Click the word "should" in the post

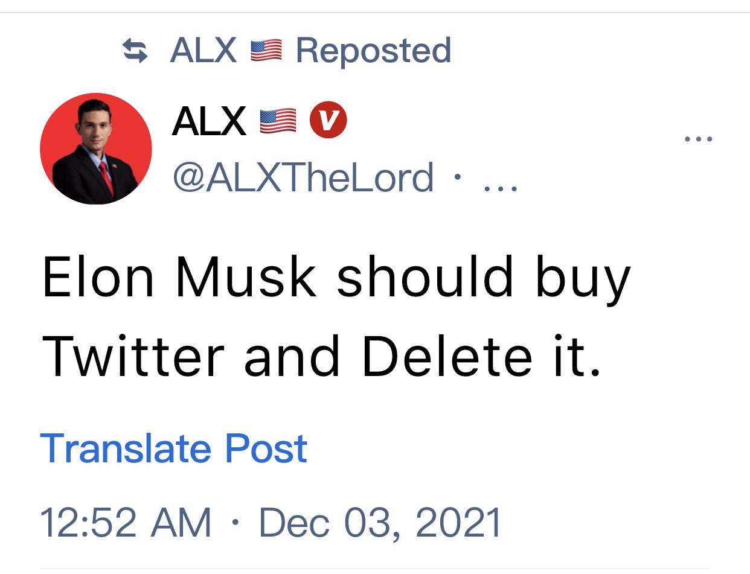tap(425, 278)
